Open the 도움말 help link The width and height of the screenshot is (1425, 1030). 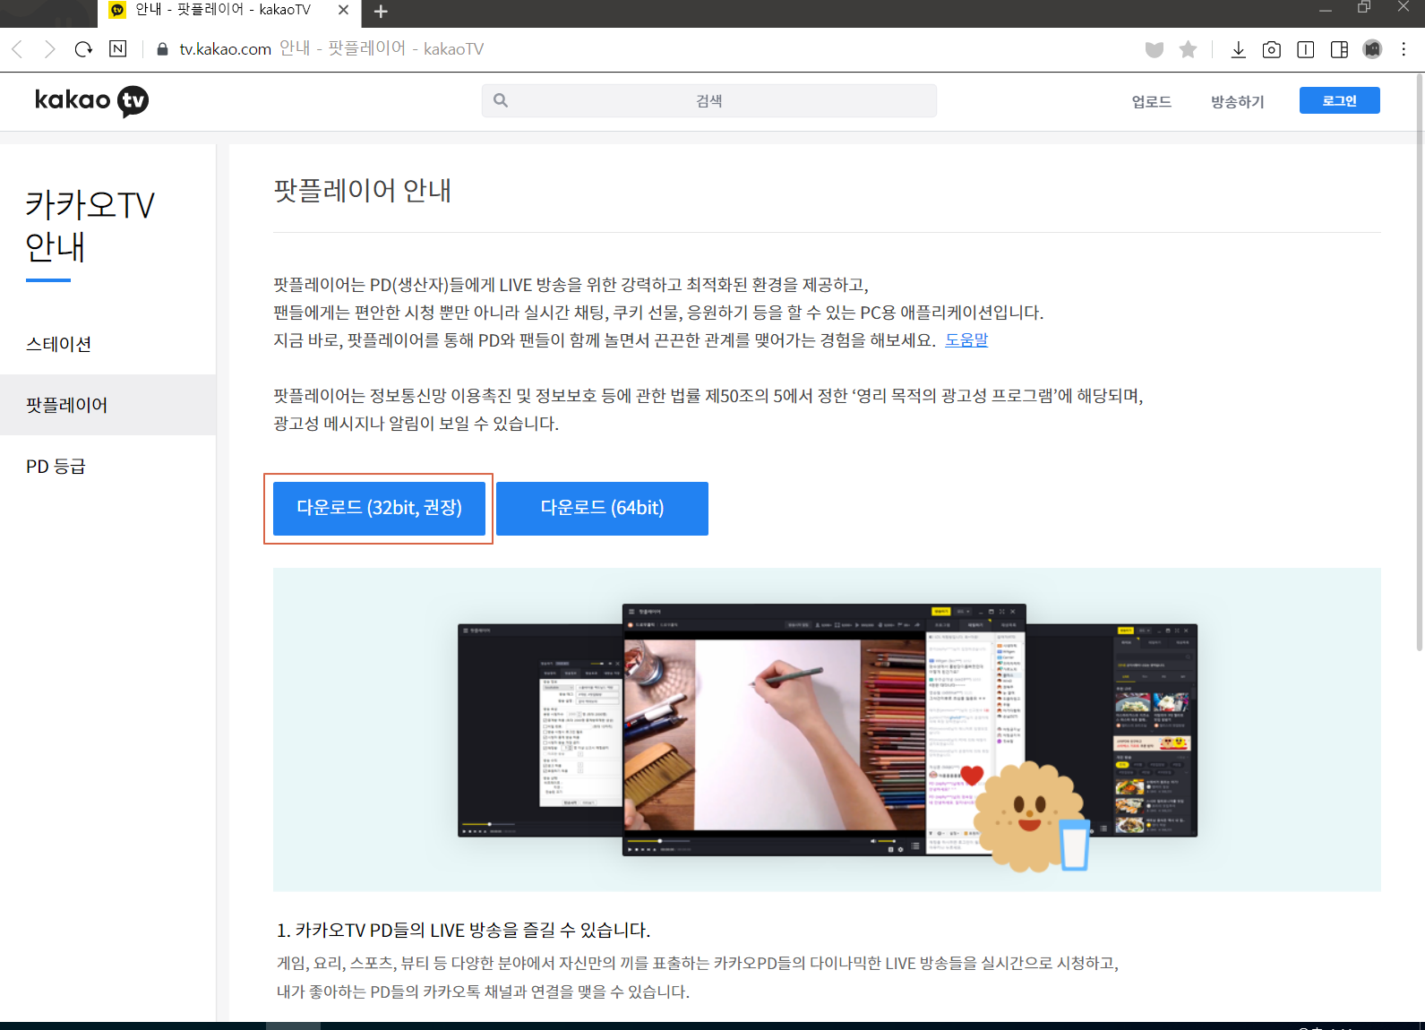pyautogui.click(x=966, y=340)
